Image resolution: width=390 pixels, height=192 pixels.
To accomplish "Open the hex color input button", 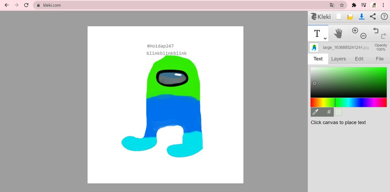I will tap(329, 112).
